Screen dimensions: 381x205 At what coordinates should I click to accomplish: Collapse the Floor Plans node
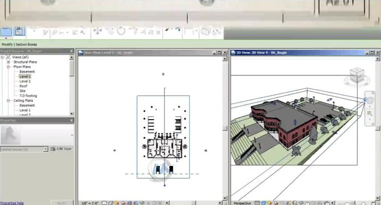(9, 67)
